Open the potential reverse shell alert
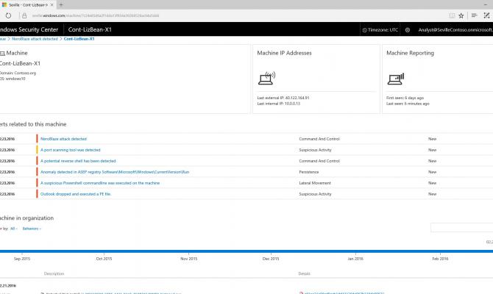Viewport: 493px width, 294px height. (x=78, y=161)
